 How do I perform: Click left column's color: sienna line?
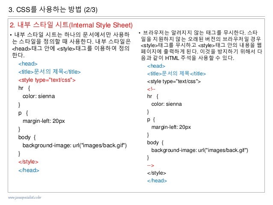[x=39, y=96]
